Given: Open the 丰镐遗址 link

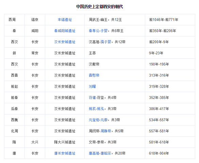Looking at the screenshot, I should click(x=65, y=20).
